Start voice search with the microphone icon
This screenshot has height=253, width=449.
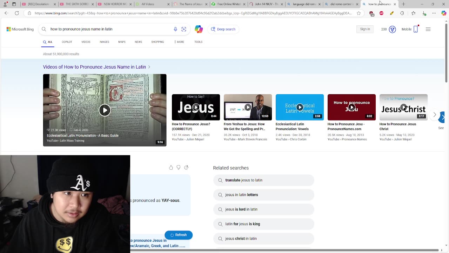point(175,29)
